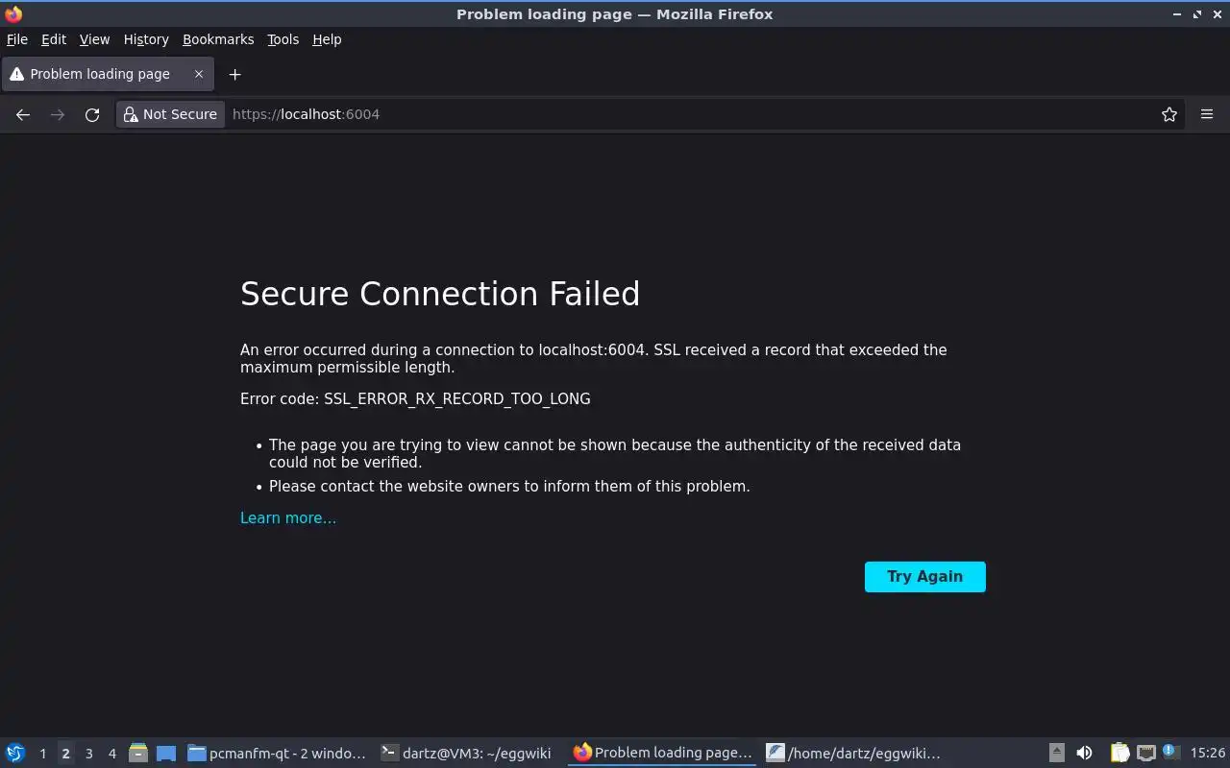1230x768 pixels.
Task: Click the Not Secure lock icon
Action: 131,114
